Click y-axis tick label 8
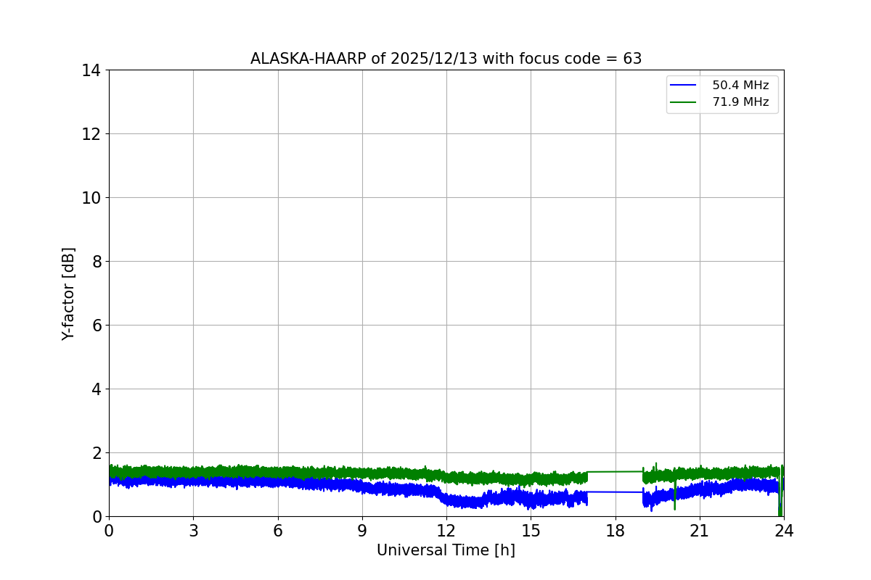Image resolution: width=871 pixels, height=580 pixels. coord(97,262)
